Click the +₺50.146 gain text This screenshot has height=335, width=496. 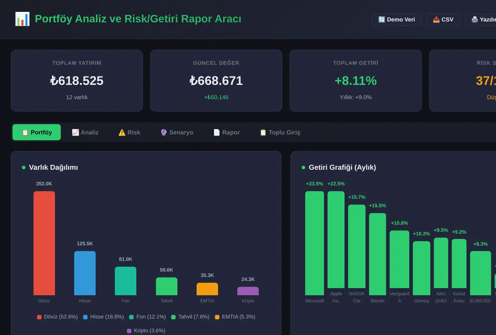tap(216, 97)
